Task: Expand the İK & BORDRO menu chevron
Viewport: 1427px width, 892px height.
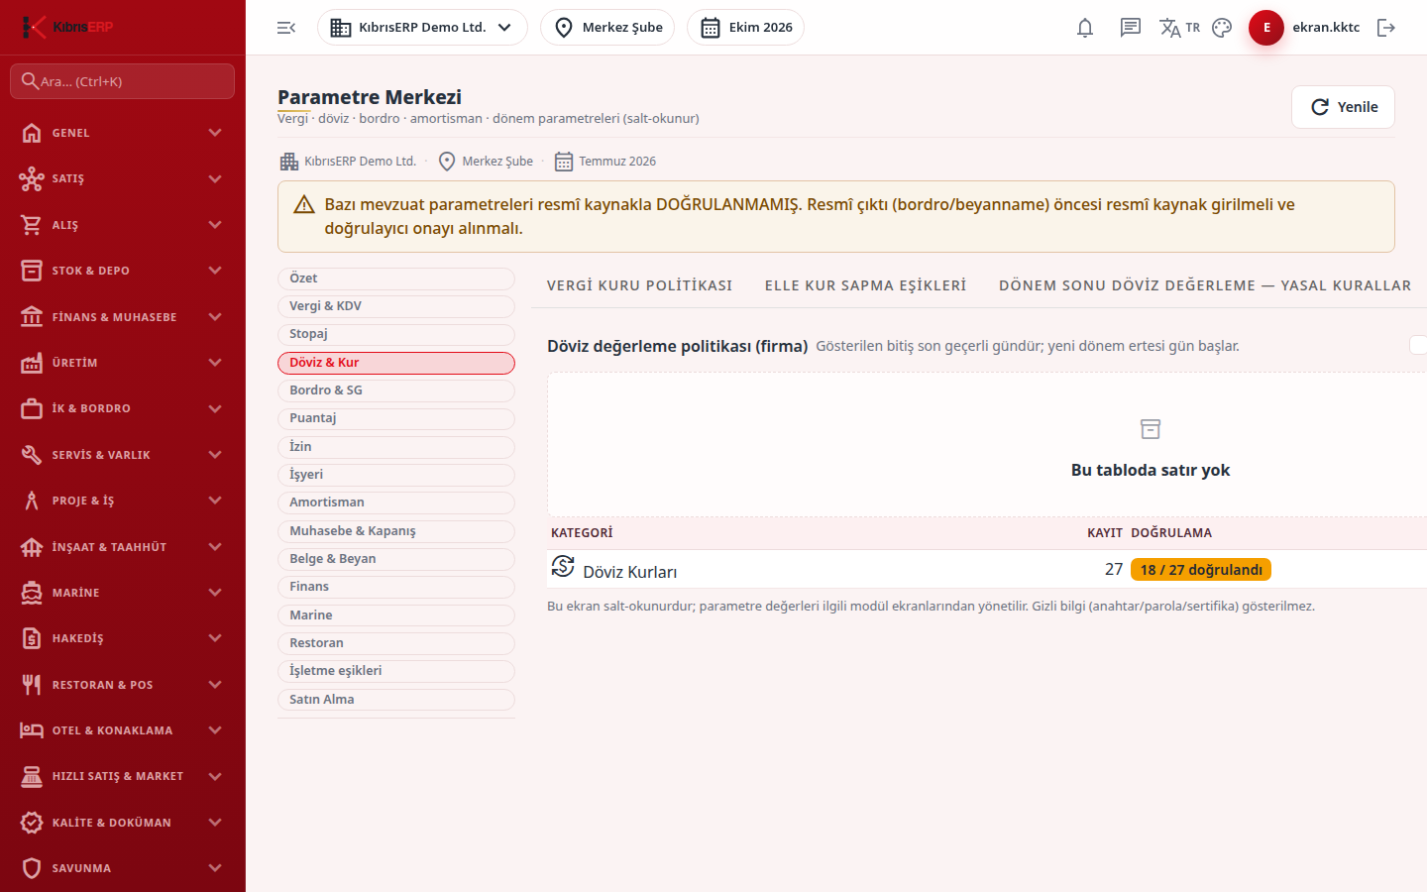Action: [215, 408]
